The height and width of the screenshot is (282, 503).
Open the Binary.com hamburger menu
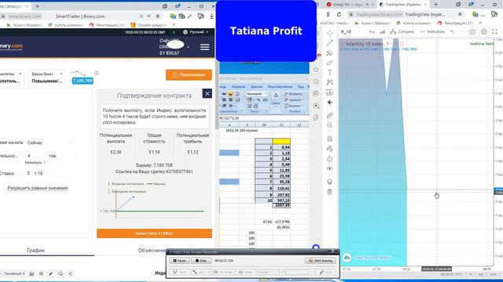pyautogui.click(x=204, y=47)
